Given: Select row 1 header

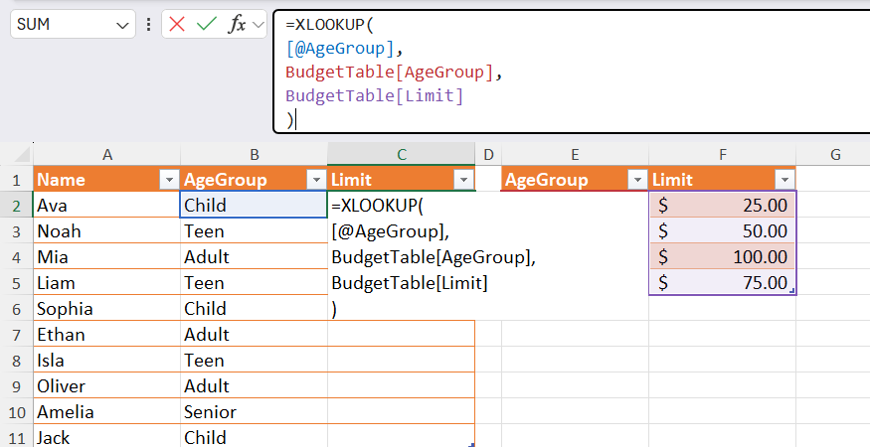Looking at the screenshot, I should (17, 180).
